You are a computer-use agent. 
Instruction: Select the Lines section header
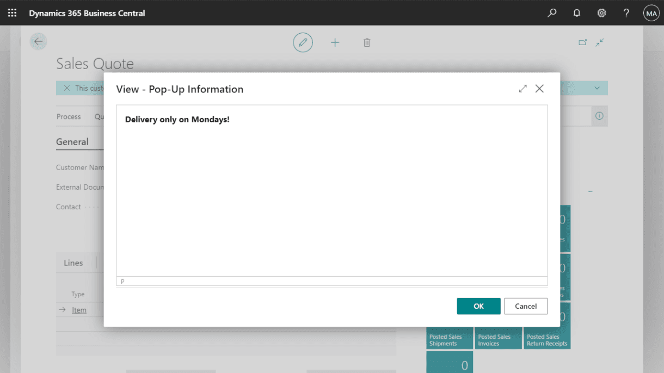(x=73, y=263)
